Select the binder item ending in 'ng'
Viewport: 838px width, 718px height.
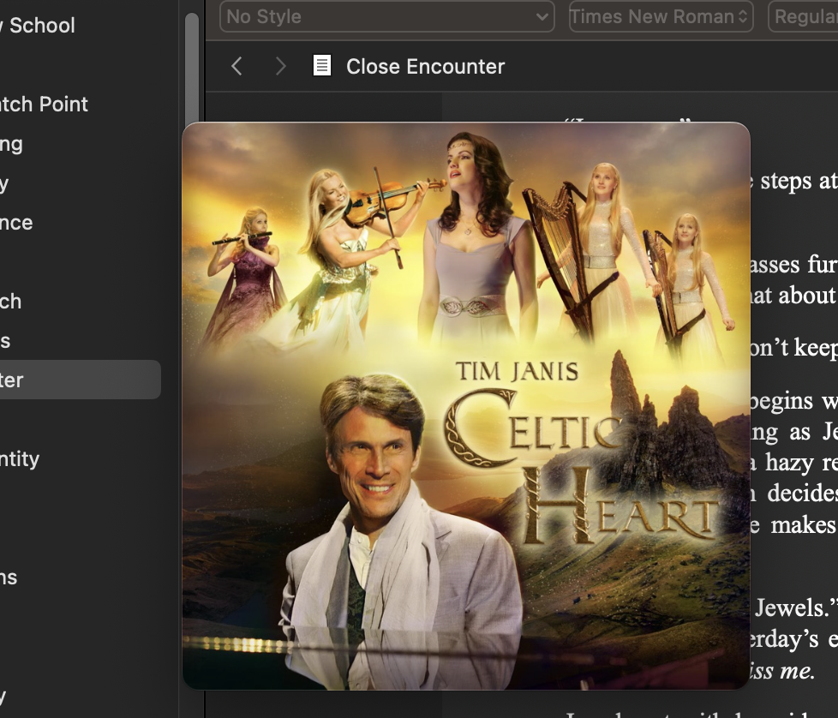[11, 144]
